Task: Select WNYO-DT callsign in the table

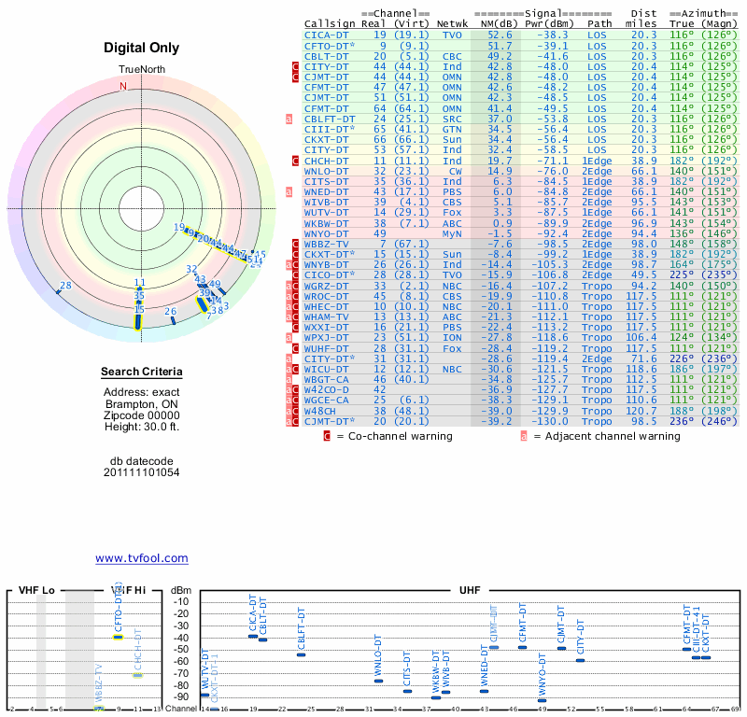Action: pos(326,234)
